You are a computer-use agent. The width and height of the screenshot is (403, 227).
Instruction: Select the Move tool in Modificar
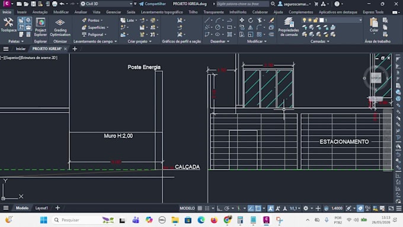(x=242, y=20)
